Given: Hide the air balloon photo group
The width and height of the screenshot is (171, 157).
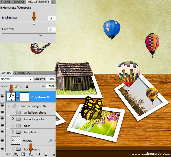Looking at the screenshot, I should pos(2,112).
